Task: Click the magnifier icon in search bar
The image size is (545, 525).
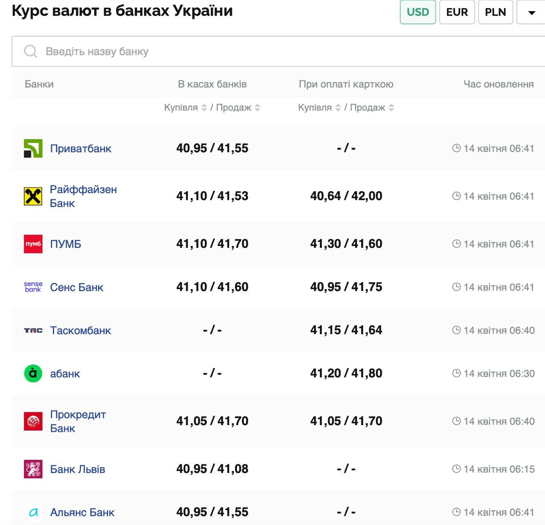Action: click(x=30, y=51)
